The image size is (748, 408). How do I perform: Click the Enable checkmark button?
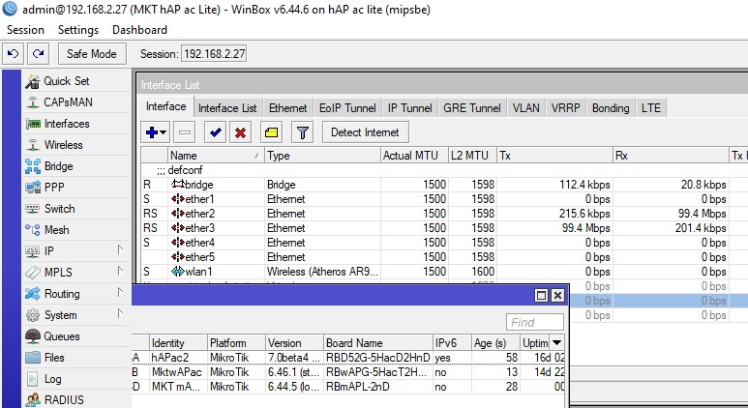pyautogui.click(x=215, y=132)
